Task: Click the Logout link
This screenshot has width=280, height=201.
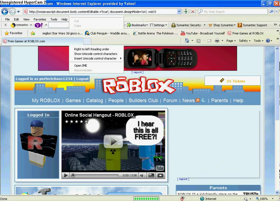Action: click(x=82, y=79)
